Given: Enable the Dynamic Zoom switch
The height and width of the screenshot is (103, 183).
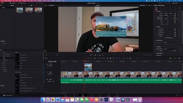Looking at the screenshot, I should pos(155,40).
